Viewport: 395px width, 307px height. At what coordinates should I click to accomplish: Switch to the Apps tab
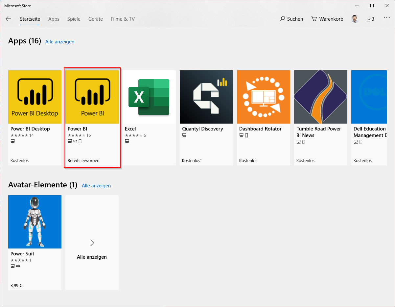(x=54, y=19)
